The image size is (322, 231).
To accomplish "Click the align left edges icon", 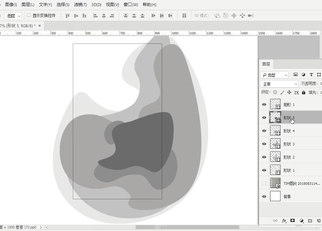I will pos(95,15).
